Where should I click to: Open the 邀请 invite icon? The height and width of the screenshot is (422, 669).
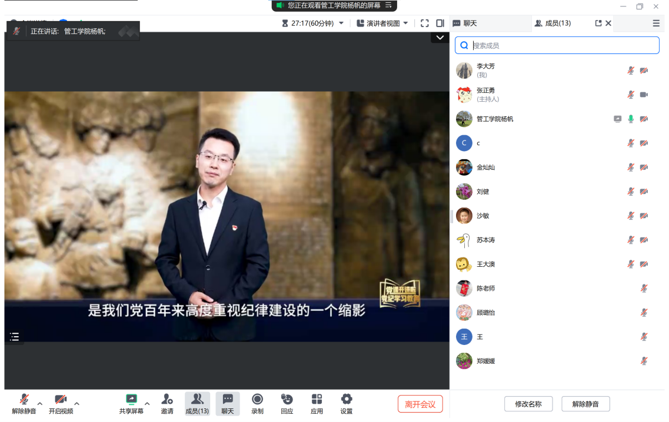point(167,400)
